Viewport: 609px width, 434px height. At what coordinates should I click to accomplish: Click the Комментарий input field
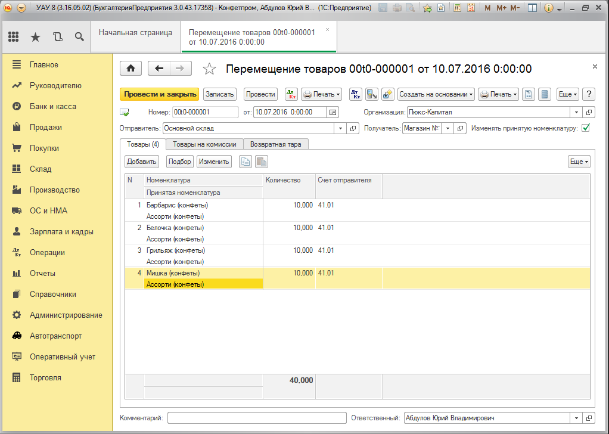pyautogui.click(x=257, y=418)
